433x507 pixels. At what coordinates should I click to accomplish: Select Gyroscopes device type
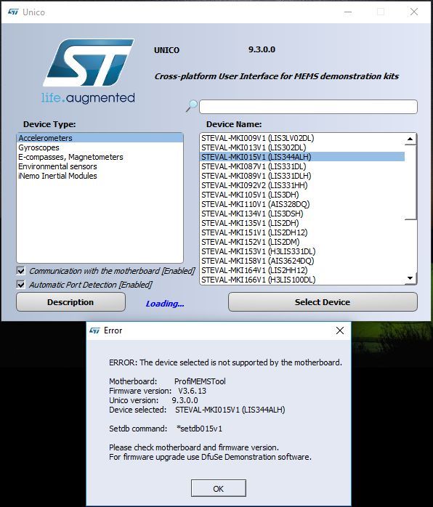100,147
